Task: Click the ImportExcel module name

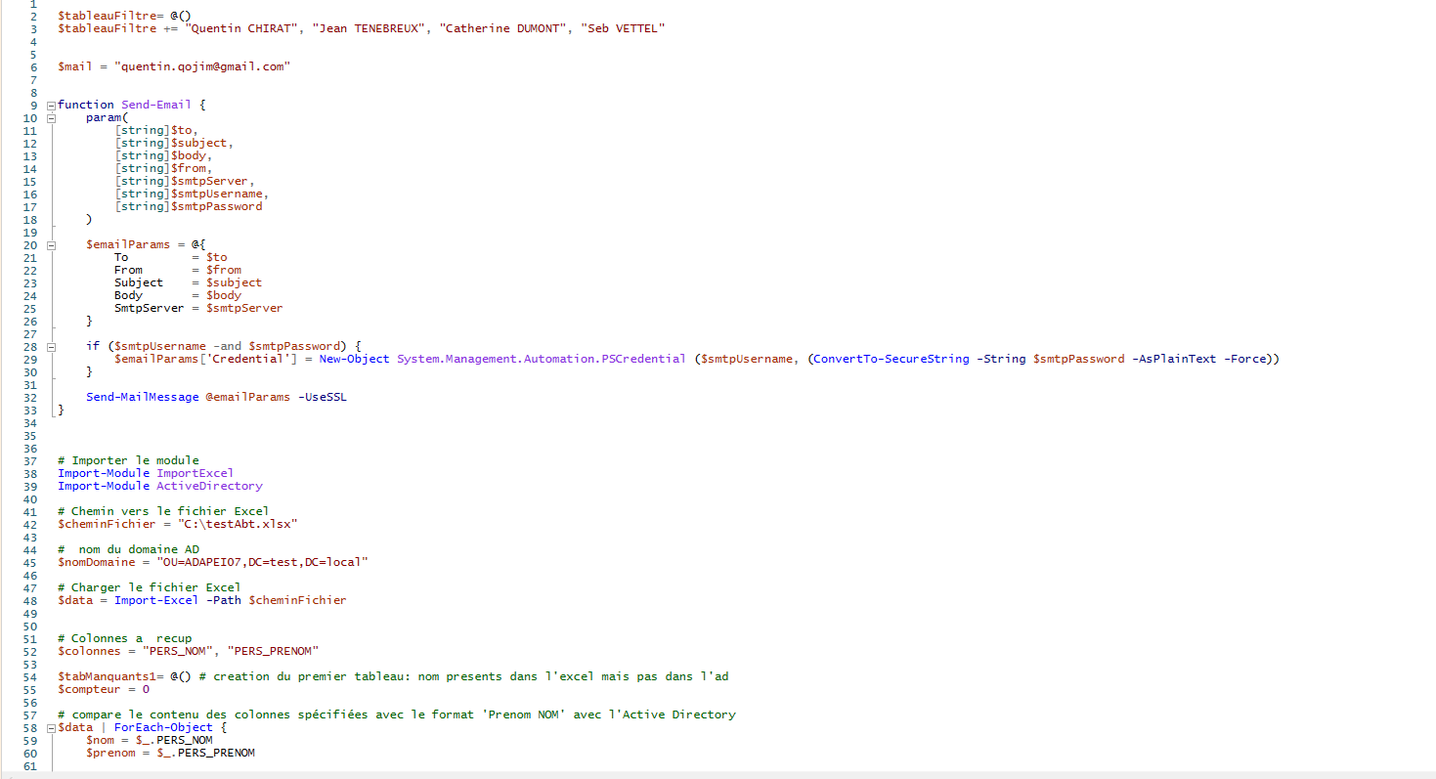Action: [x=196, y=473]
